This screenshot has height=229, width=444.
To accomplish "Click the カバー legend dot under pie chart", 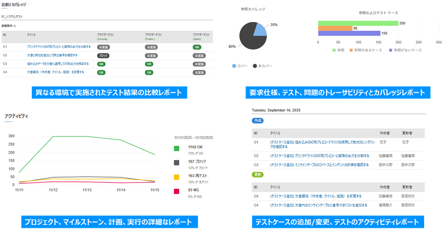I will pyautogui.click(x=234, y=66).
